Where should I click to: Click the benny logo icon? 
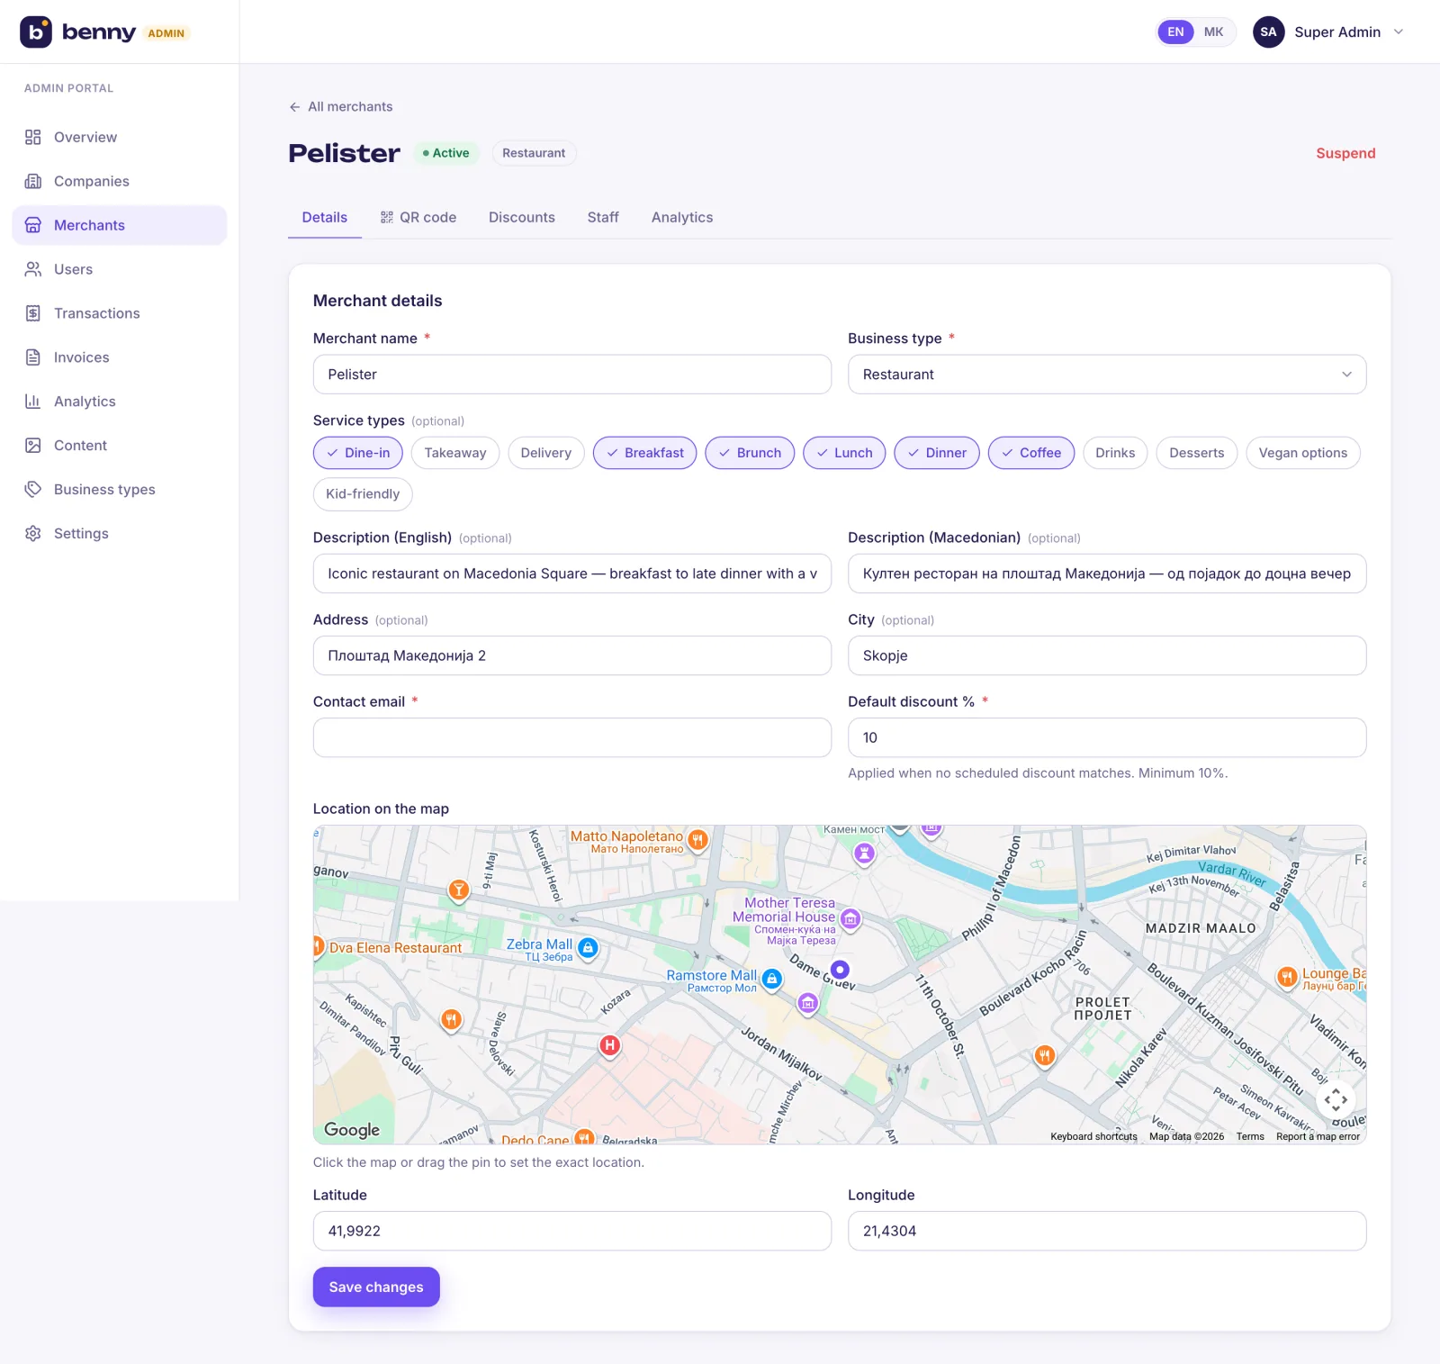click(x=36, y=32)
